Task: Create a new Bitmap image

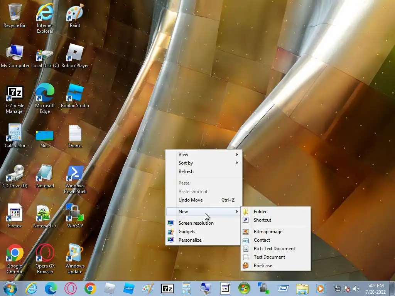Action: point(275,232)
